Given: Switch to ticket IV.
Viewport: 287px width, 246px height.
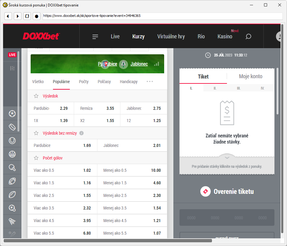Looking at the screenshot, I should click(x=262, y=88).
